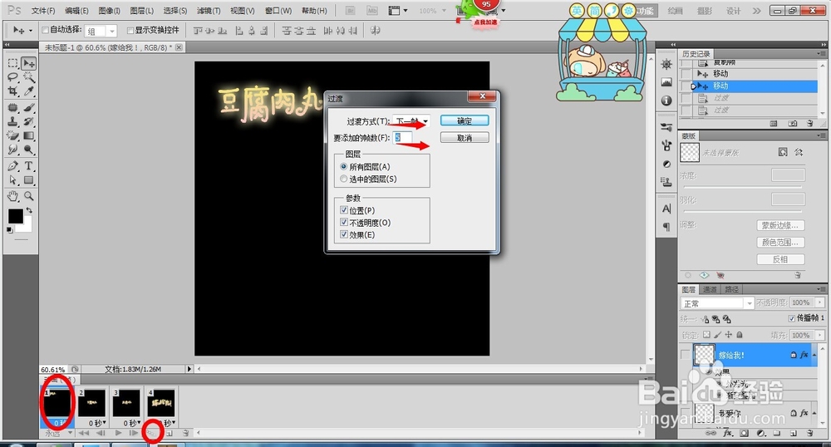Delete layer trash icon in Layers panel

(x=809, y=433)
